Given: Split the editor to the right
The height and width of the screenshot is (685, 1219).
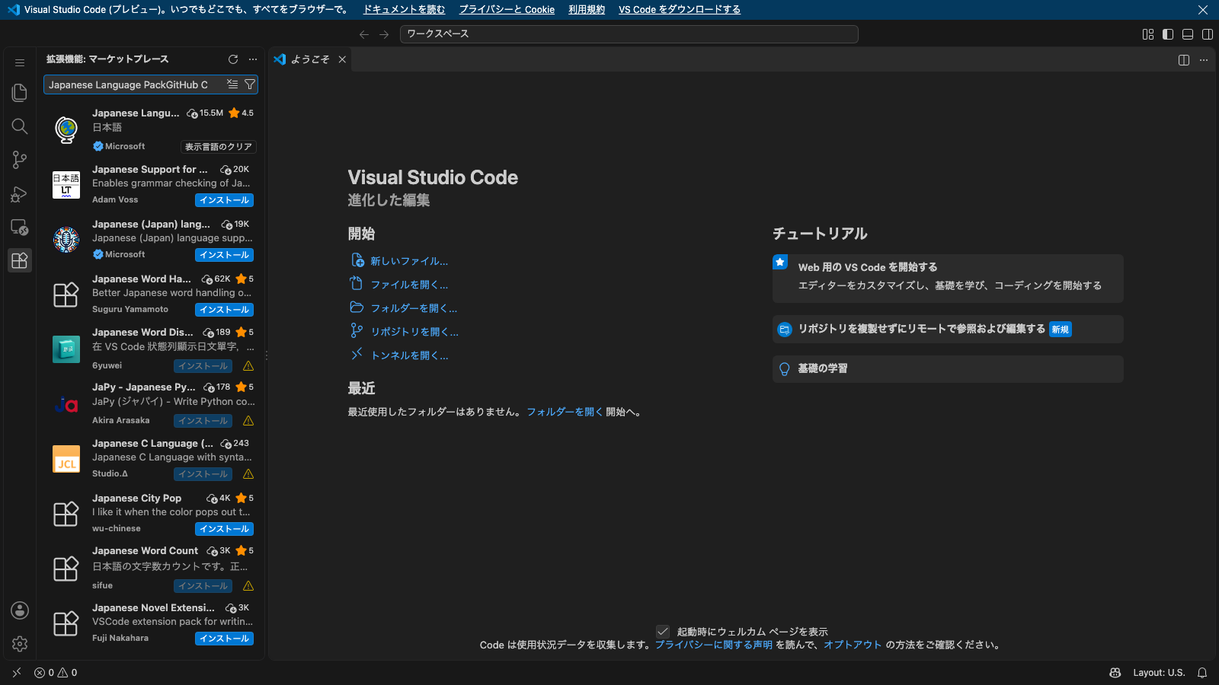Looking at the screenshot, I should coord(1184,60).
